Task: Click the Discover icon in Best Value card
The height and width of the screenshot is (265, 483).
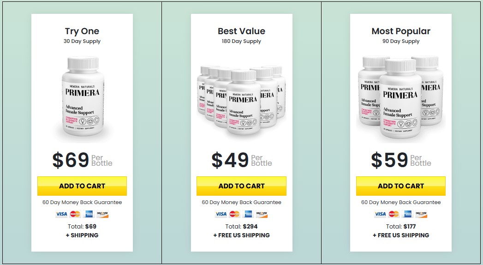Action: (x=262, y=214)
